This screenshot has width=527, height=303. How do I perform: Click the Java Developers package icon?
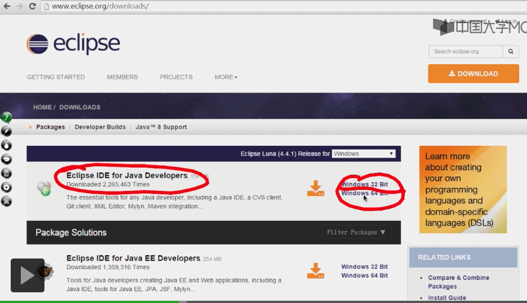pyautogui.click(x=44, y=189)
